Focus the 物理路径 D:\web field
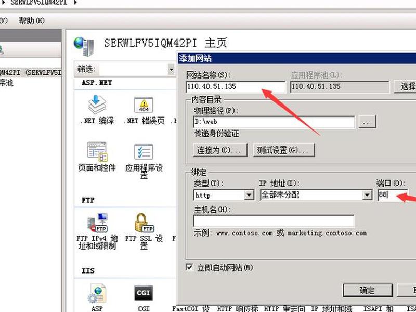This screenshot has width=416, height=312. pos(274,122)
